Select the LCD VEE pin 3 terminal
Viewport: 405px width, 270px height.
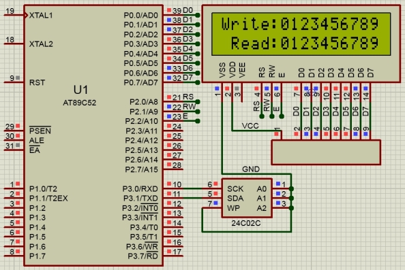pyautogui.click(x=242, y=92)
